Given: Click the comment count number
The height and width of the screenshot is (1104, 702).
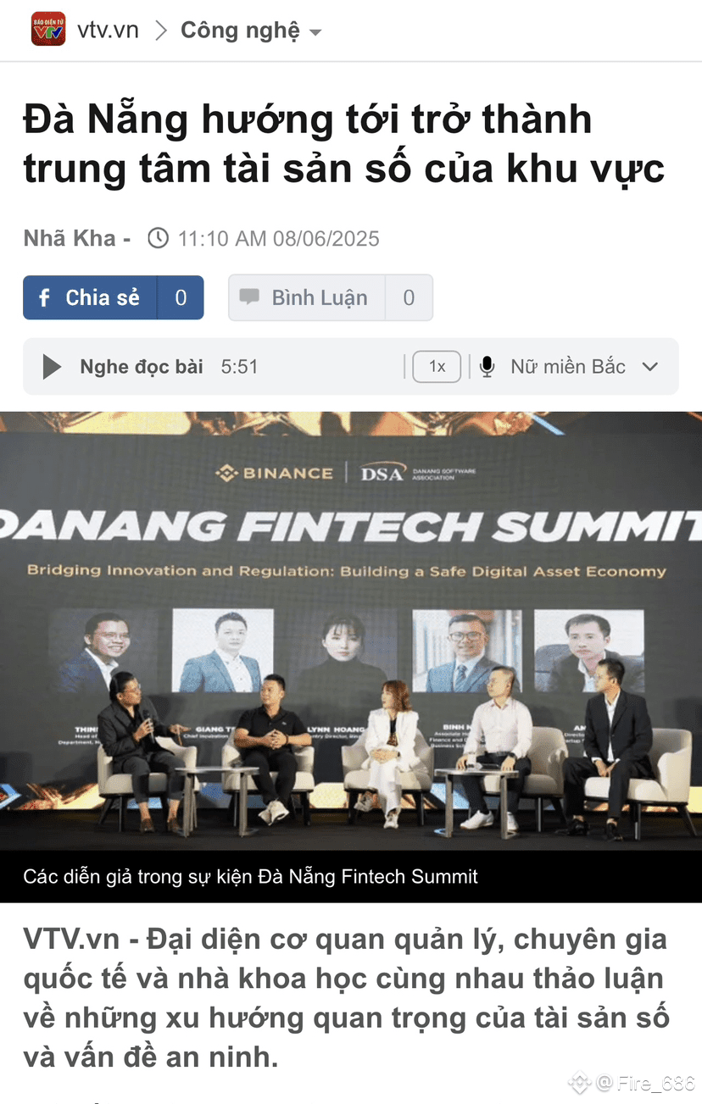Looking at the screenshot, I should tap(409, 298).
